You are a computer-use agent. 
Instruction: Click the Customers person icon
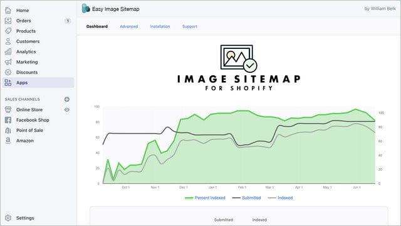[x=8, y=41]
